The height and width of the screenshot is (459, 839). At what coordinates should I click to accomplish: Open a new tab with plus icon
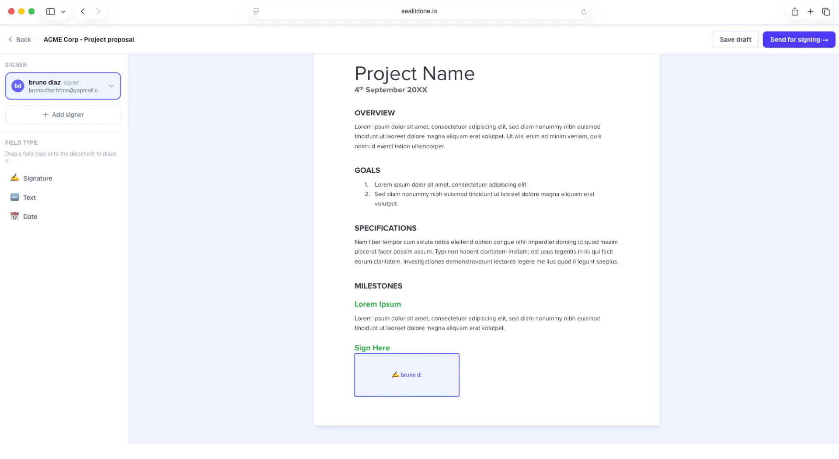810,11
